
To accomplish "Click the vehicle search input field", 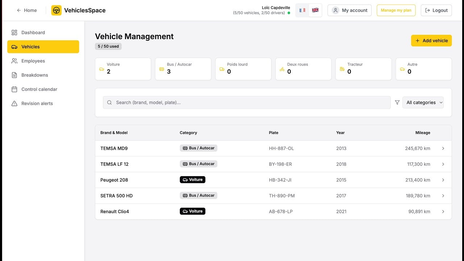I will (x=250, y=103).
